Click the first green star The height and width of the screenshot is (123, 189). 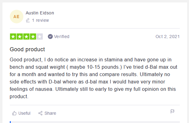click(13, 37)
